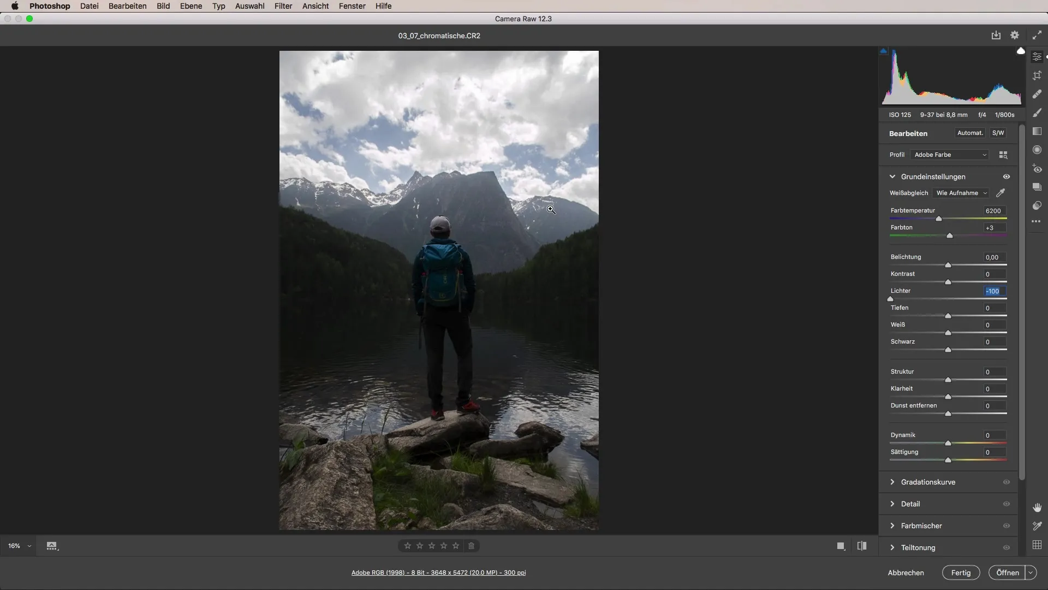Toggle Teiltonung visibility eye
This screenshot has width=1048, height=590.
click(x=1007, y=548)
